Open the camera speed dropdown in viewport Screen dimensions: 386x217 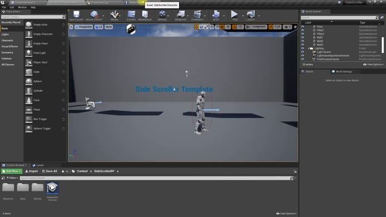pyautogui.click(x=287, y=27)
